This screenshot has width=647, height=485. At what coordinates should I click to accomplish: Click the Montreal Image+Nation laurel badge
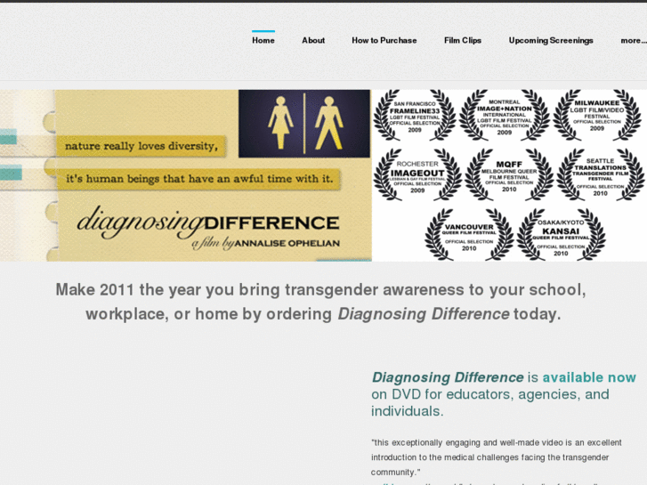[505, 116]
